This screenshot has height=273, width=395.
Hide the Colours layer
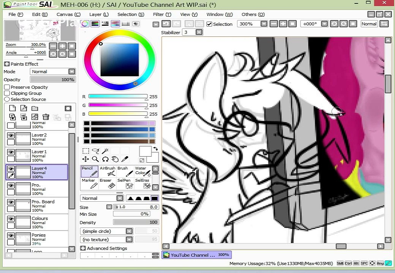(11, 219)
